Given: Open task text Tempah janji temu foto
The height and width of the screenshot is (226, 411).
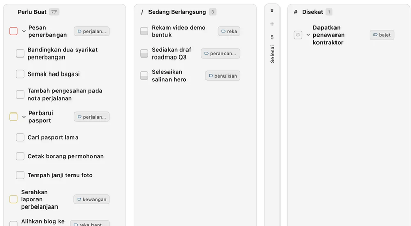Looking at the screenshot, I should coord(60,175).
